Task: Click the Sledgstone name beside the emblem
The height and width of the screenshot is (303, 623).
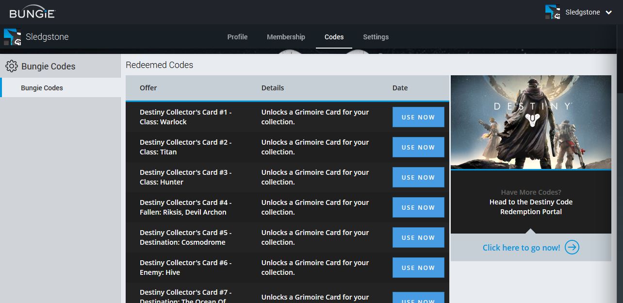Action: click(47, 37)
